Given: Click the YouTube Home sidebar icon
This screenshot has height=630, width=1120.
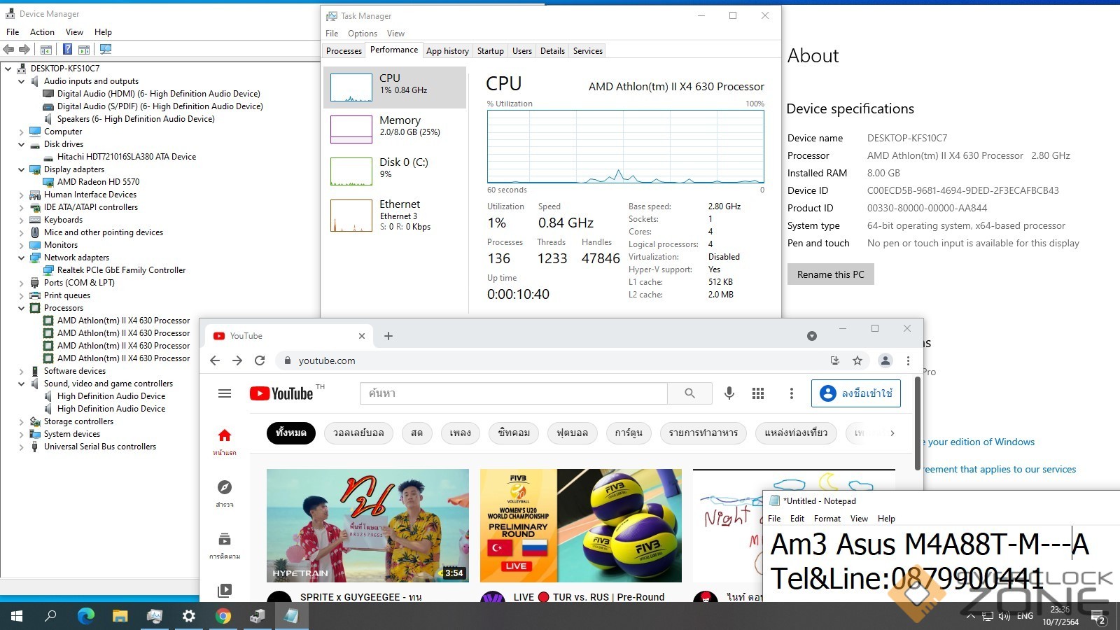Looking at the screenshot, I should (x=225, y=440).
